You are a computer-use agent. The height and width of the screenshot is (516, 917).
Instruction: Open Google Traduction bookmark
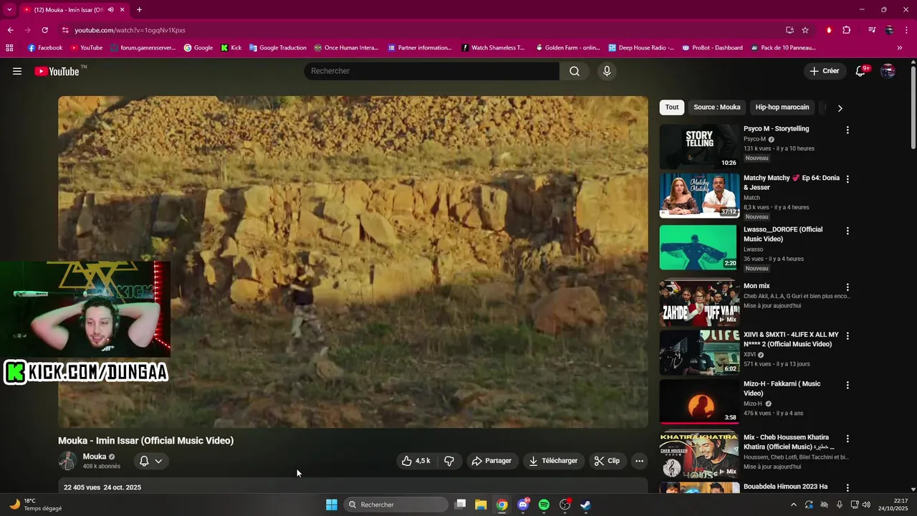click(x=277, y=48)
